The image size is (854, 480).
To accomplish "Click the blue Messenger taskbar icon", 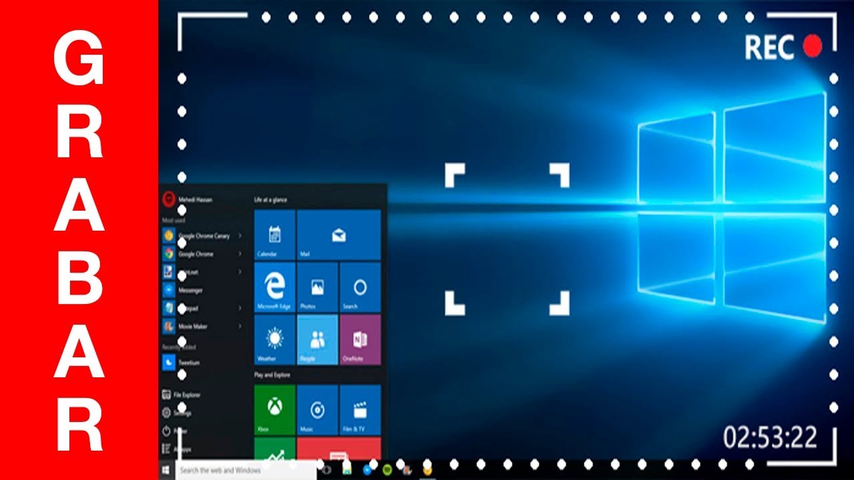I will [367, 470].
